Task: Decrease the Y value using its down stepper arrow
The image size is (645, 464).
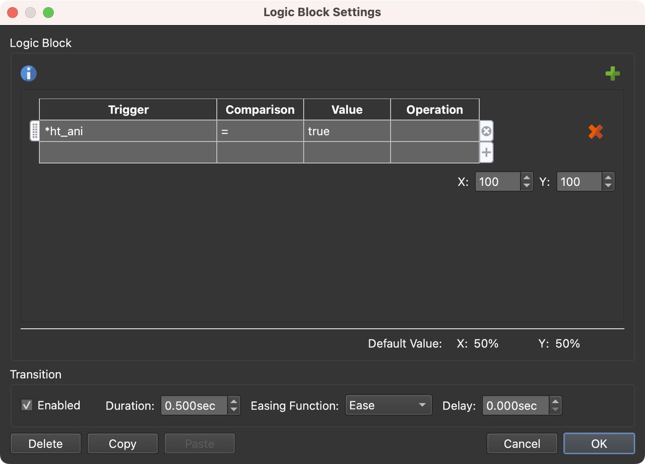Action: click(x=608, y=185)
